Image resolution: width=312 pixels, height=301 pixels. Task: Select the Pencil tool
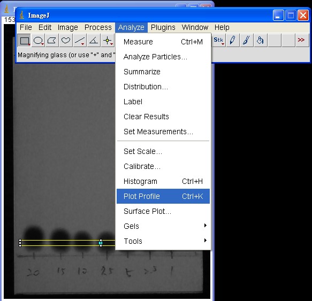[233, 41]
